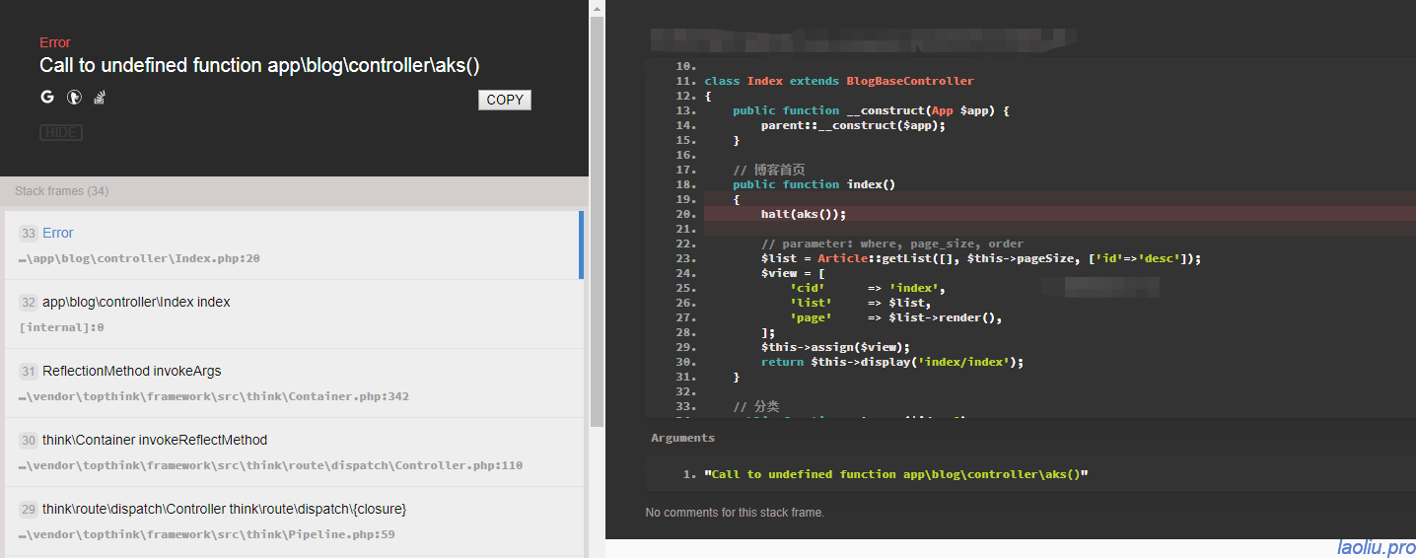This screenshot has width=1416, height=558.
Task: Open the laoliu.pro watermark link
Action: click(1376, 547)
